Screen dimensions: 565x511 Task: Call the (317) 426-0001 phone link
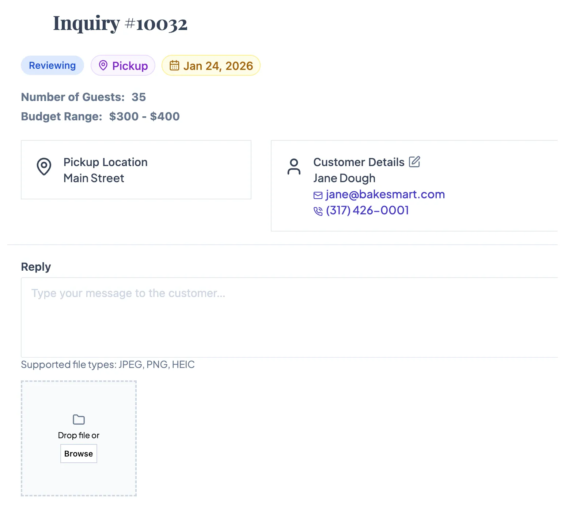[x=367, y=210]
